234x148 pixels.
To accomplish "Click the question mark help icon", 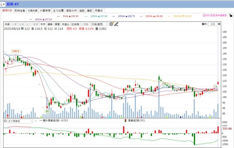I will click(36, 121).
